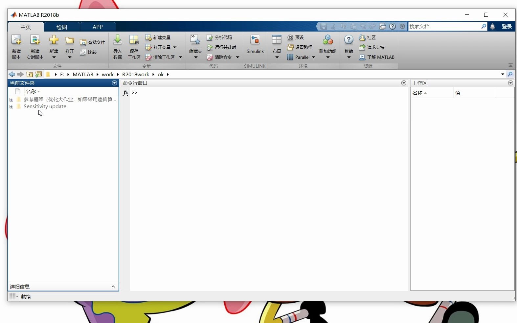Click 请求支持 (Request Support)

pos(372,47)
